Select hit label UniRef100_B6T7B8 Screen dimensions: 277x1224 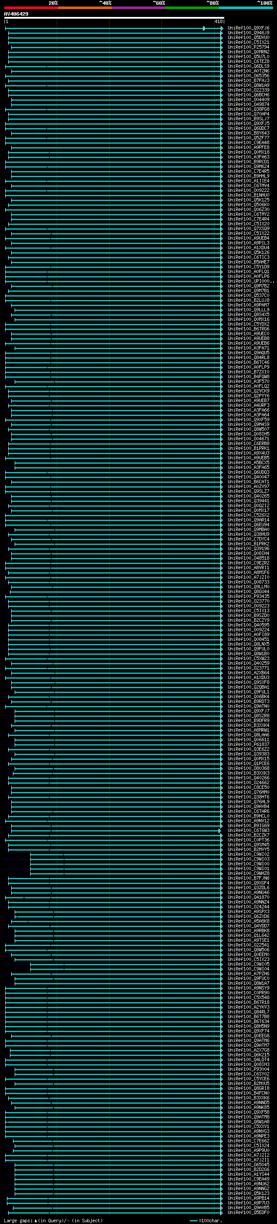(x=248, y=1017)
